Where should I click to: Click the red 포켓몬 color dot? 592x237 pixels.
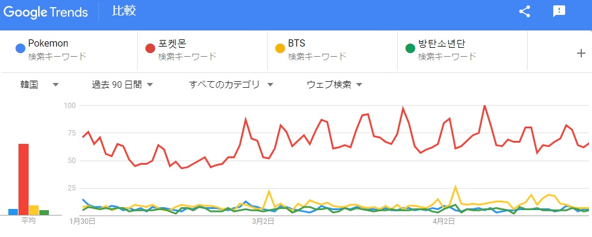[x=150, y=49]
